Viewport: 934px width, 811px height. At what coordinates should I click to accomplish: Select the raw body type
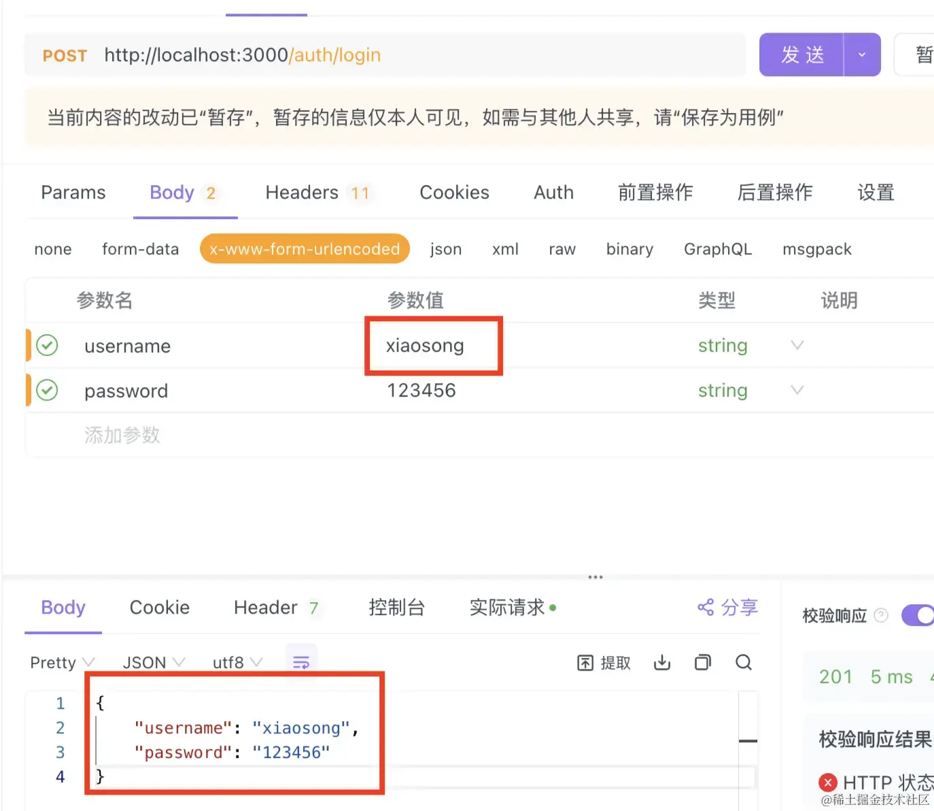pyautogui.click(x=562, y=249)
